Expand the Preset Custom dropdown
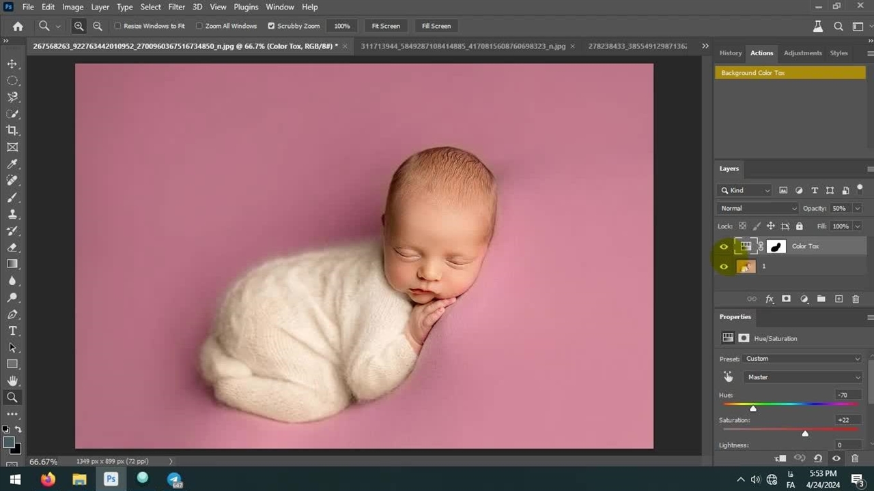Screen dimensions: 874x491 [803, 359]
